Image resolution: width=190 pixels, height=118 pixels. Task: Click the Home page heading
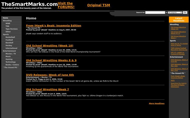(x=31, y=18)
